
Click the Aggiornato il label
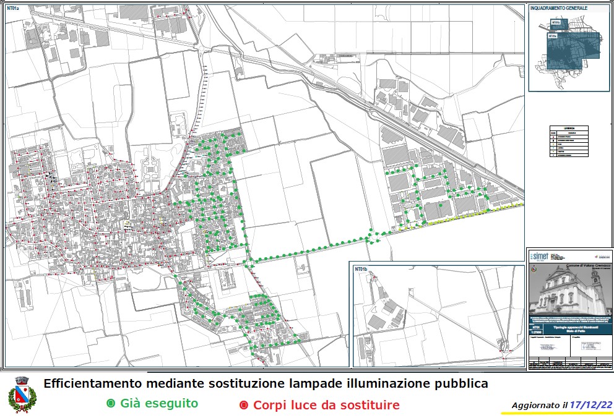click(x=539, y=406)
